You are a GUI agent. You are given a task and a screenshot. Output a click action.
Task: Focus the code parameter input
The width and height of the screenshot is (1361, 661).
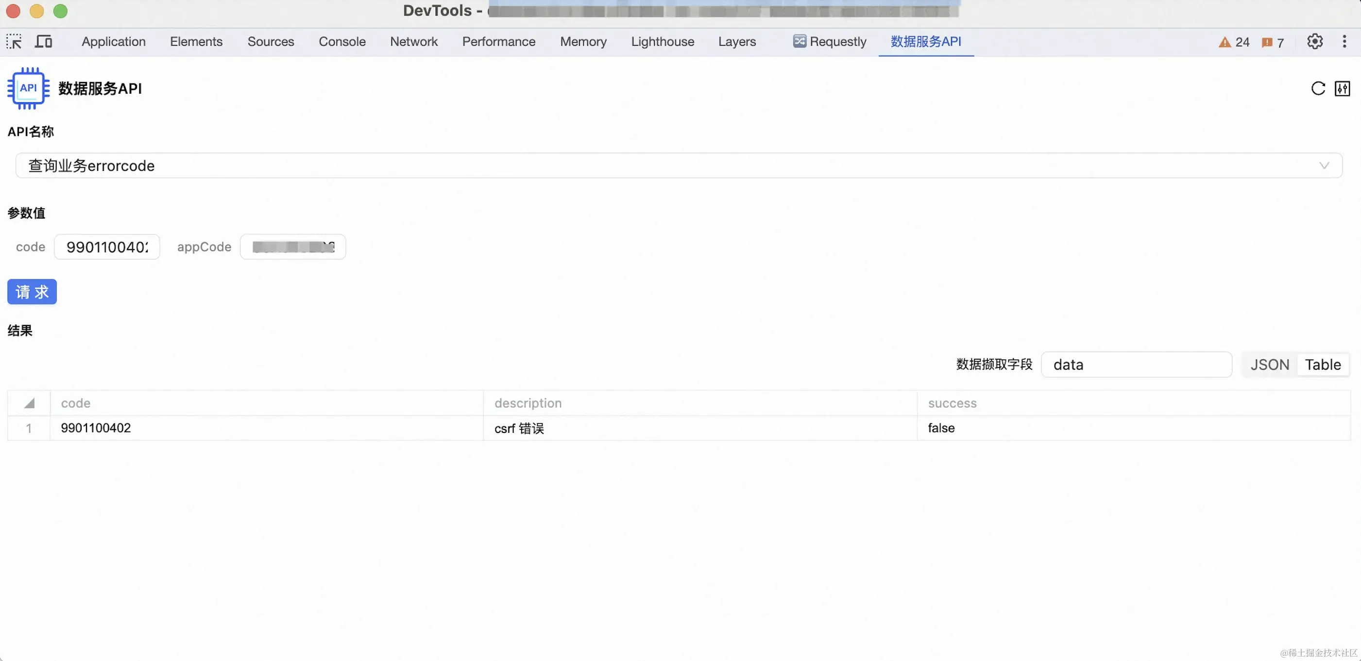point(107,247)
